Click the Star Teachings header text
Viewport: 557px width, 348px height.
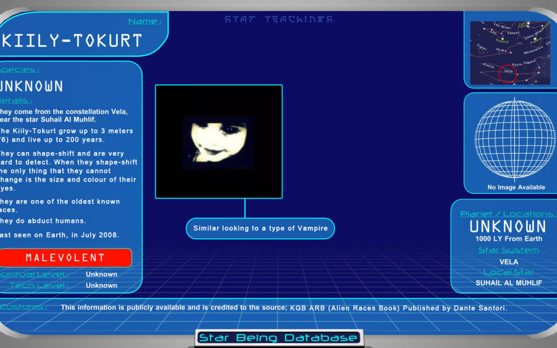(x=278, y=20)
